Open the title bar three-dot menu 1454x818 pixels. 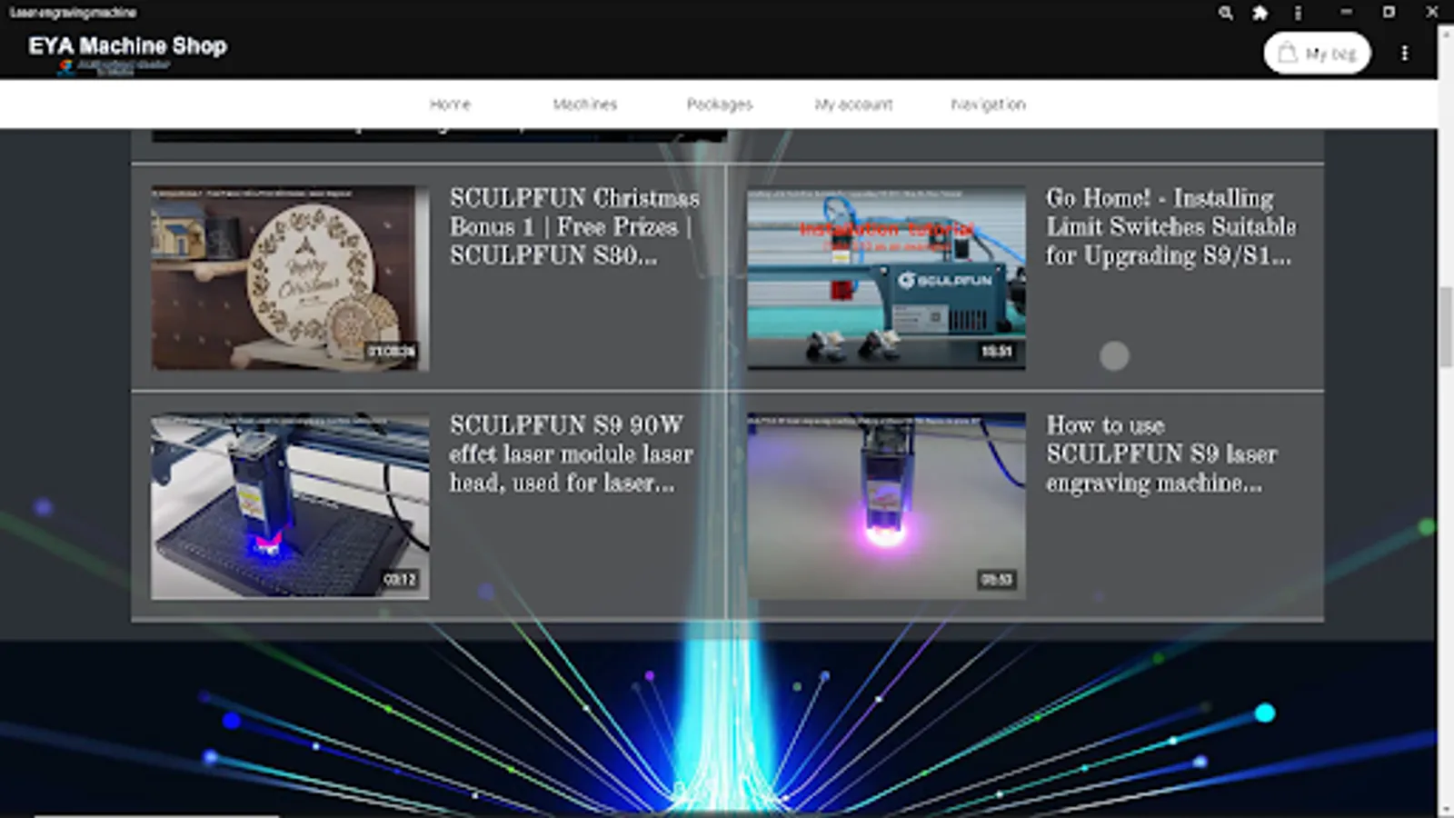click(x=1298, y=13)
